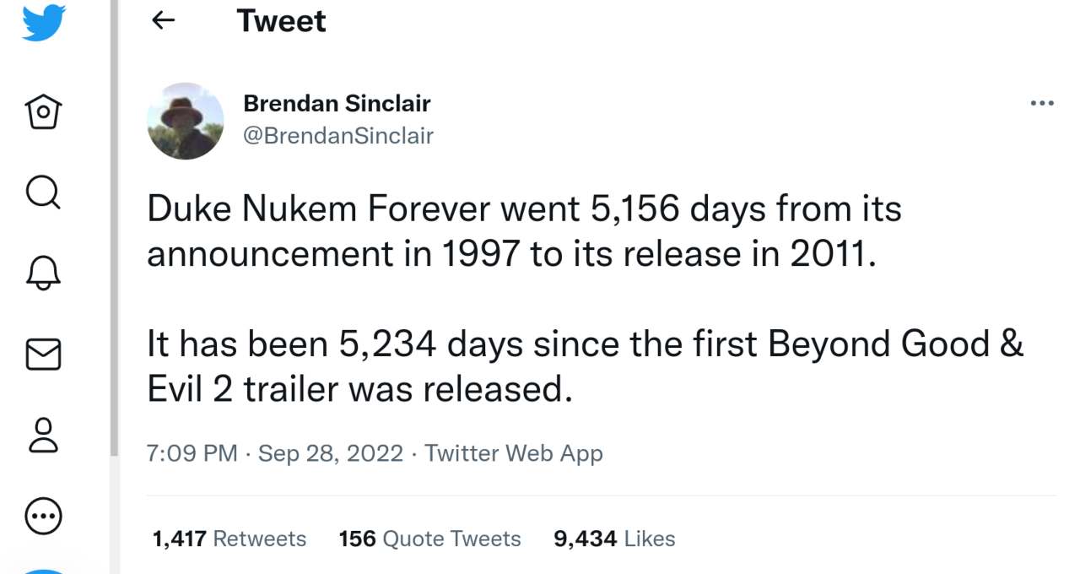Open Messages envelope icon
The image size is (1080, 574).
(x=43, y=355)
